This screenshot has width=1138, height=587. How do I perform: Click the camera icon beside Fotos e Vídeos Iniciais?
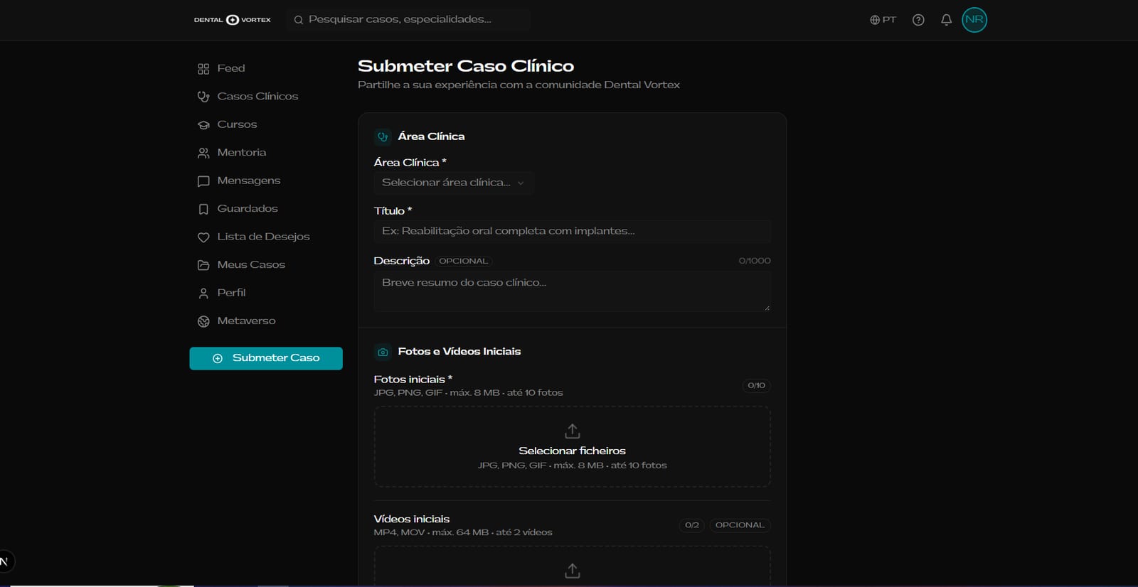click(383, 352)
